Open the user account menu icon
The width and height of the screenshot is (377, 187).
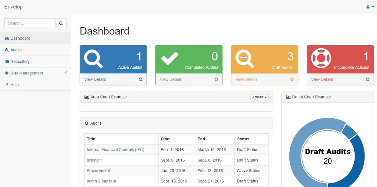[x=370, y=7]
